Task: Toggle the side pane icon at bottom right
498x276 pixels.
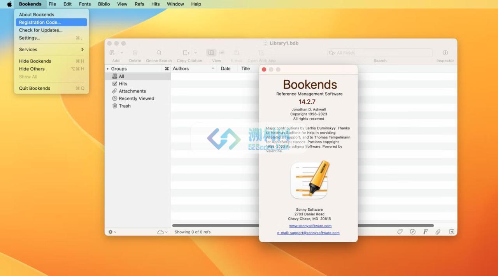Action: [x=452, y=232]
